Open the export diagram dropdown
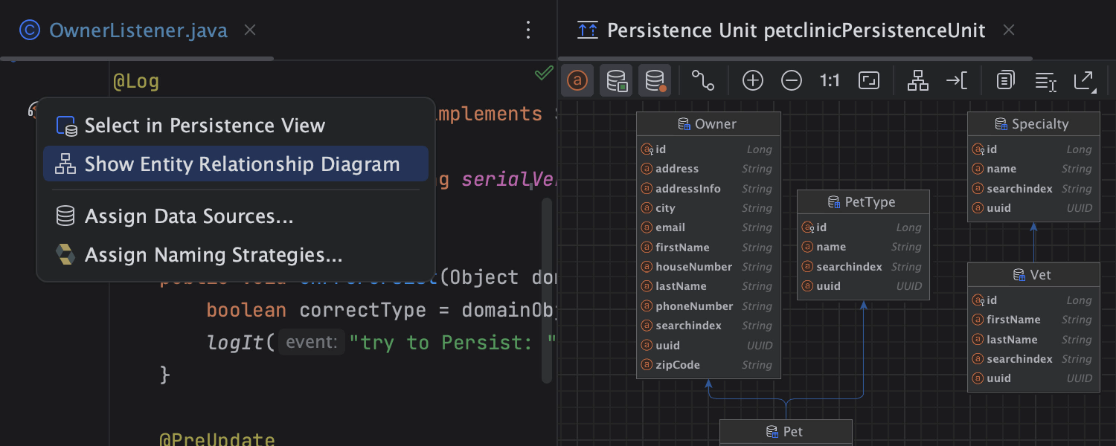Viewport: 1116px width, 446px height. pyautogui.click(x=1084, y=80)
